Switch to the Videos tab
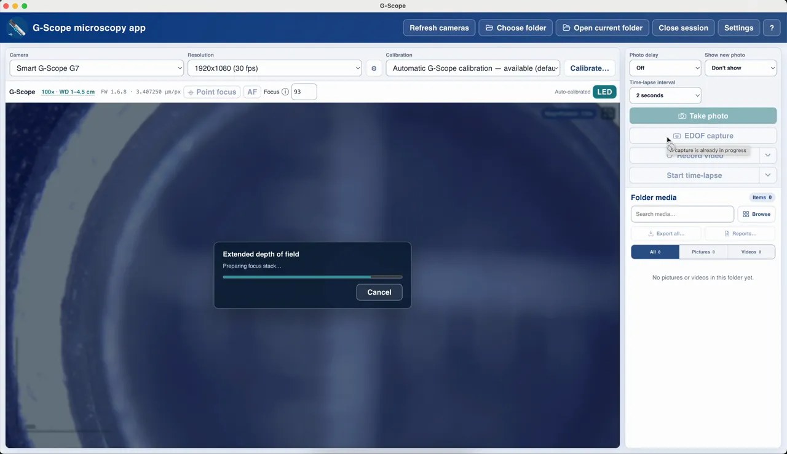Screen dimensions: 787x454 pos(751,252)
